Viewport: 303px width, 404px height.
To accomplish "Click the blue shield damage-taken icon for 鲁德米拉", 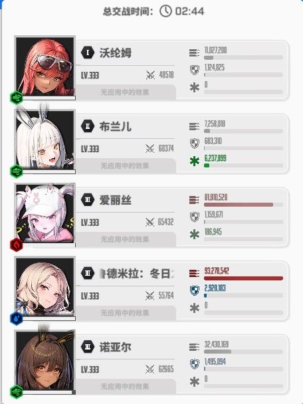I will [195, 290].
